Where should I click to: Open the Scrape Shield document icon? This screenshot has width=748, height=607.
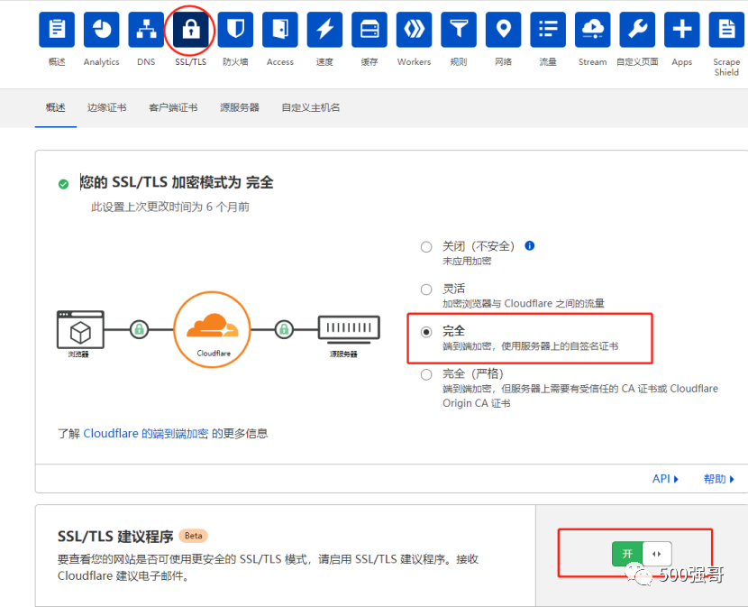click(726, 30)
